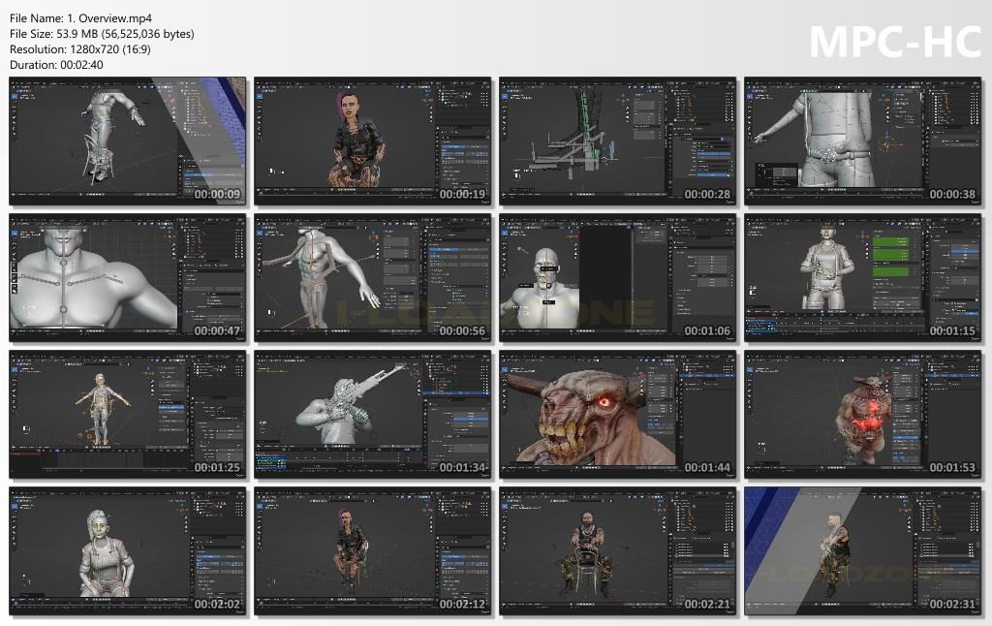The height and width of the screenshot is (626, 992).
Task: Select the thumbnail stamped 00:00:56
Action: (x=372, y=278)
